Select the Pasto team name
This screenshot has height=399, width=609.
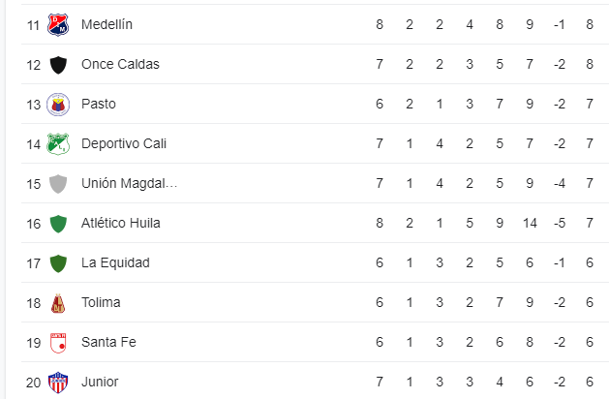99,104
